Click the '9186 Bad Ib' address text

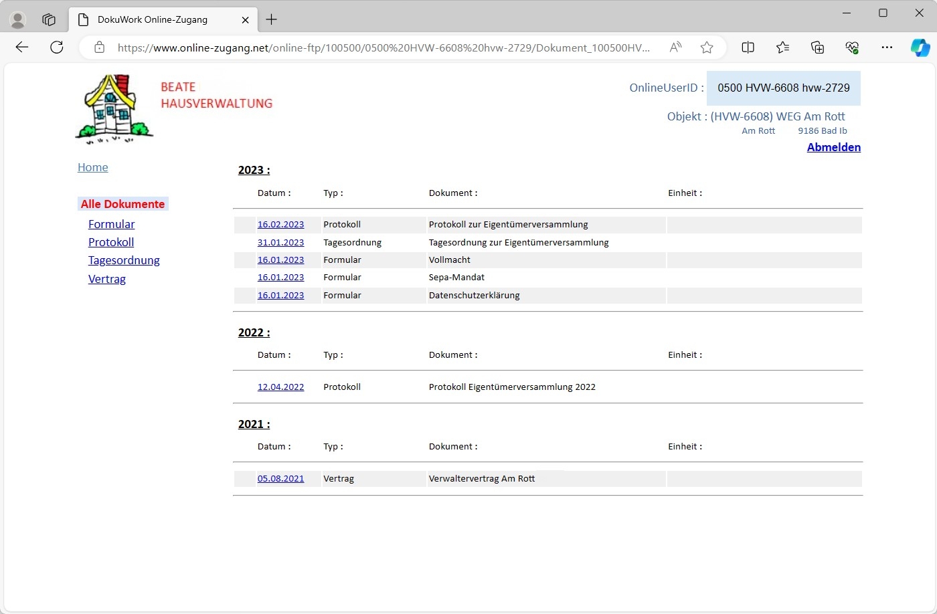(823, 131)
